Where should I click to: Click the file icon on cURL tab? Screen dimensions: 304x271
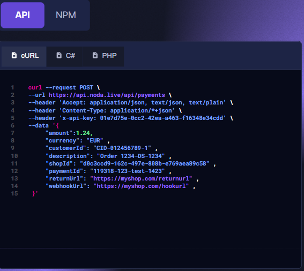point(14,55)
